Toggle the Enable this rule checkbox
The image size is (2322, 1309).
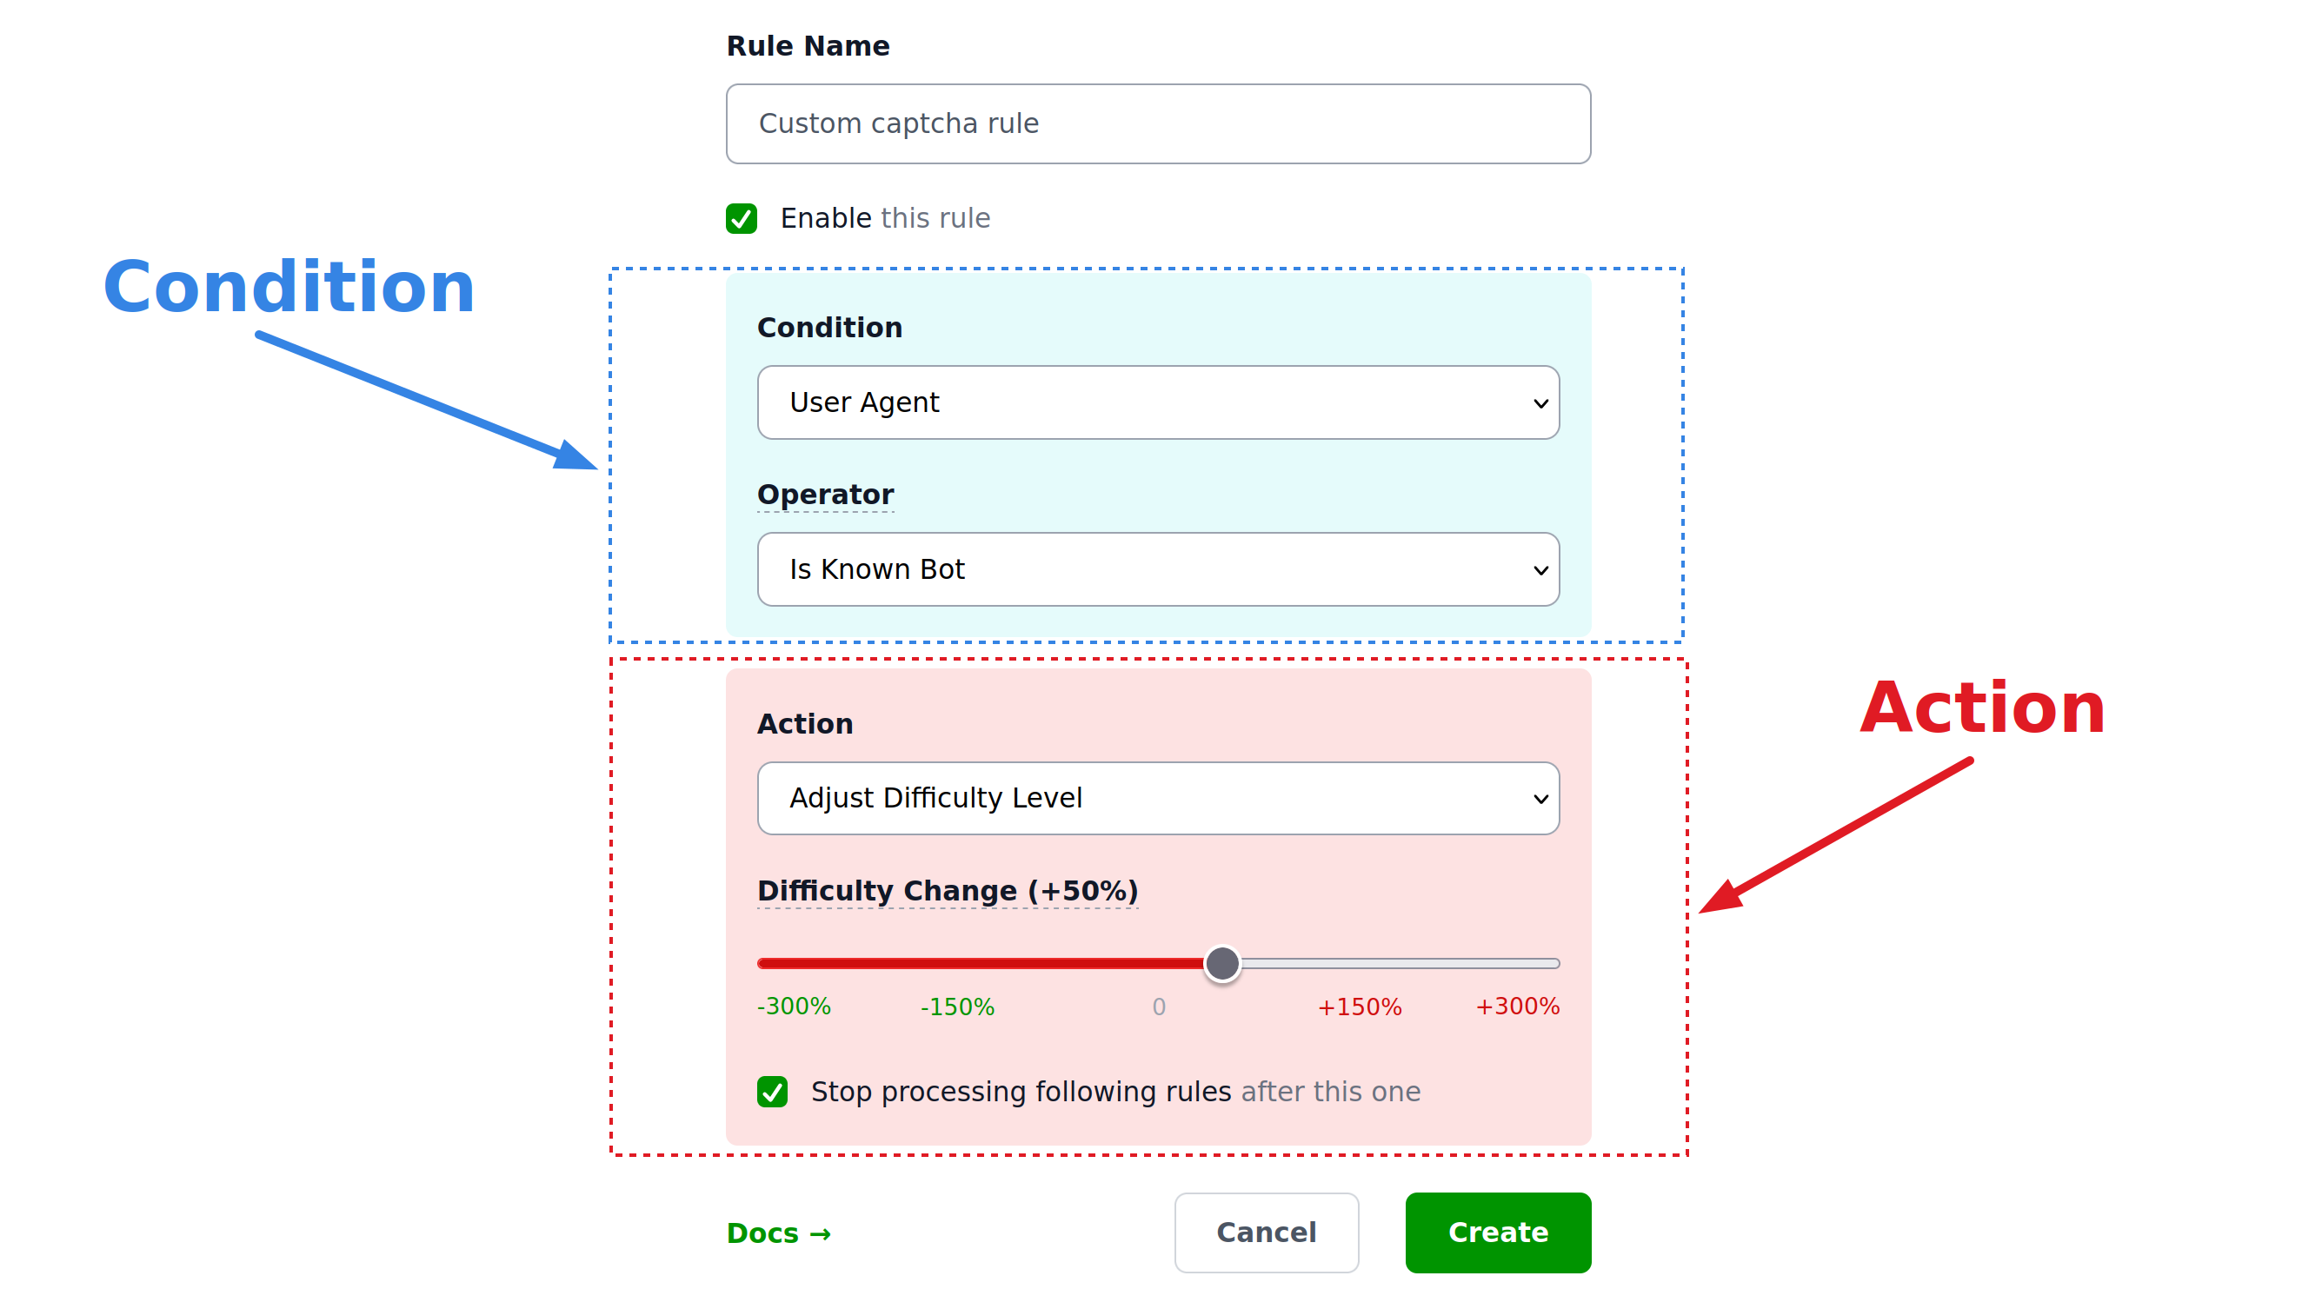(741, 219)
